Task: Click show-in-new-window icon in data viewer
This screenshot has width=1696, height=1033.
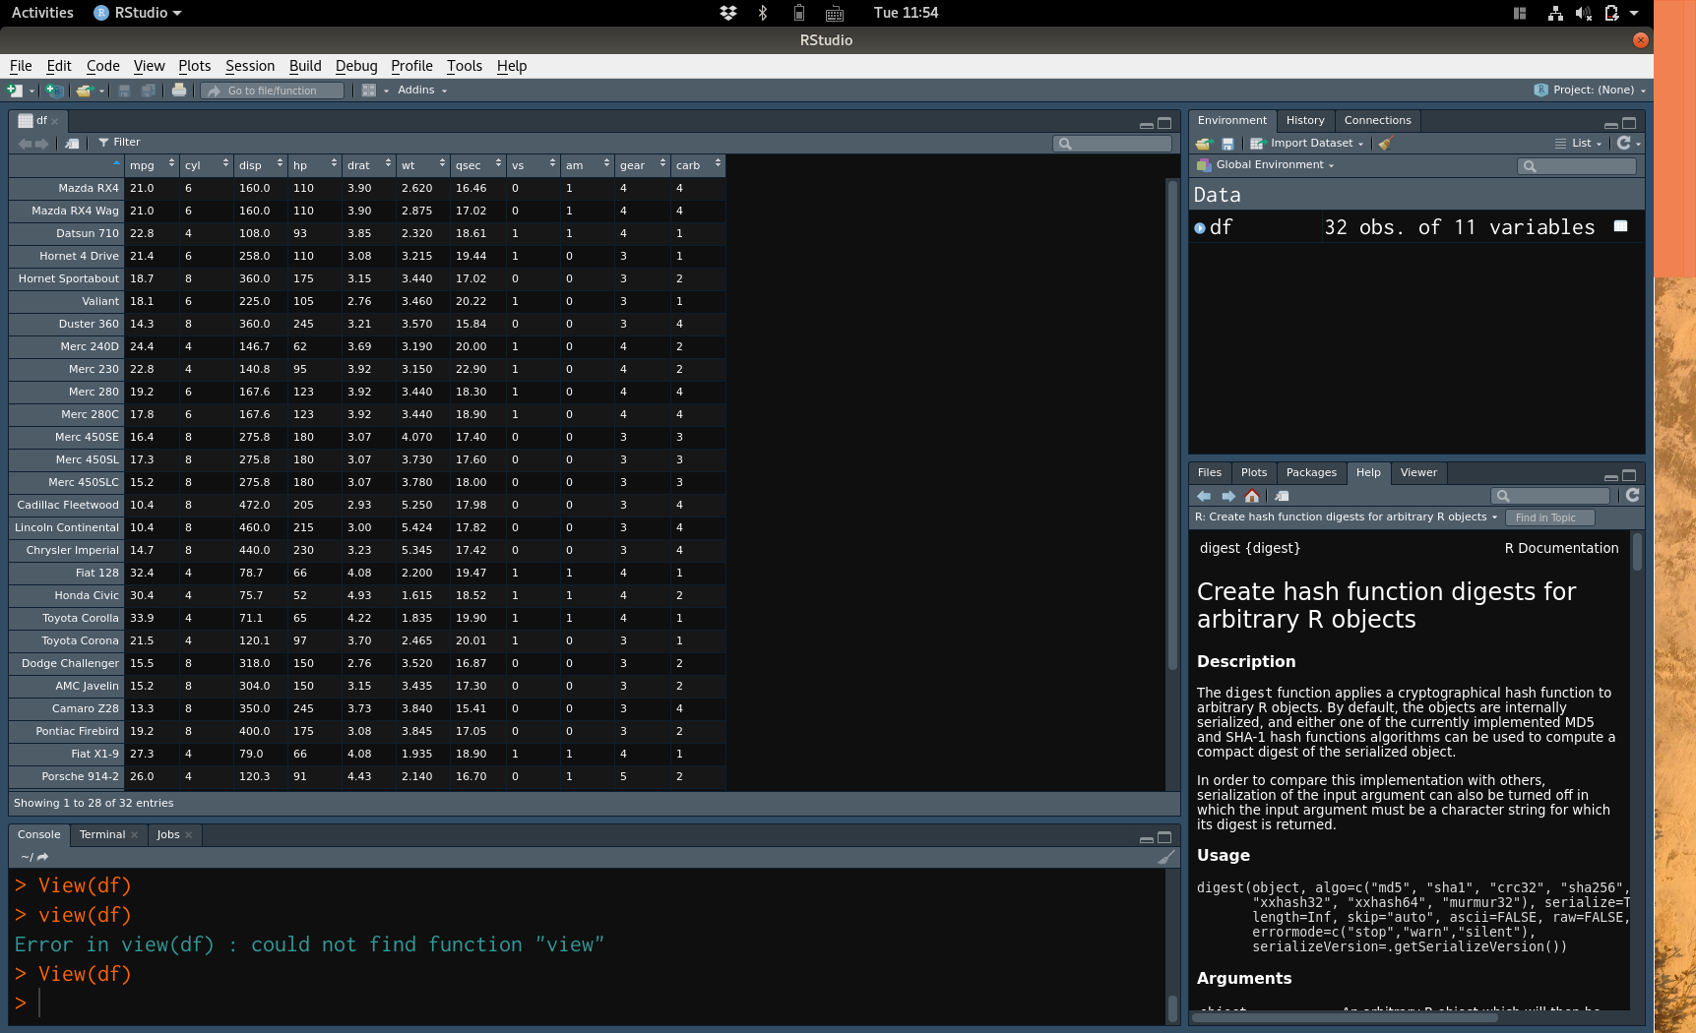Action: point(73,144)
